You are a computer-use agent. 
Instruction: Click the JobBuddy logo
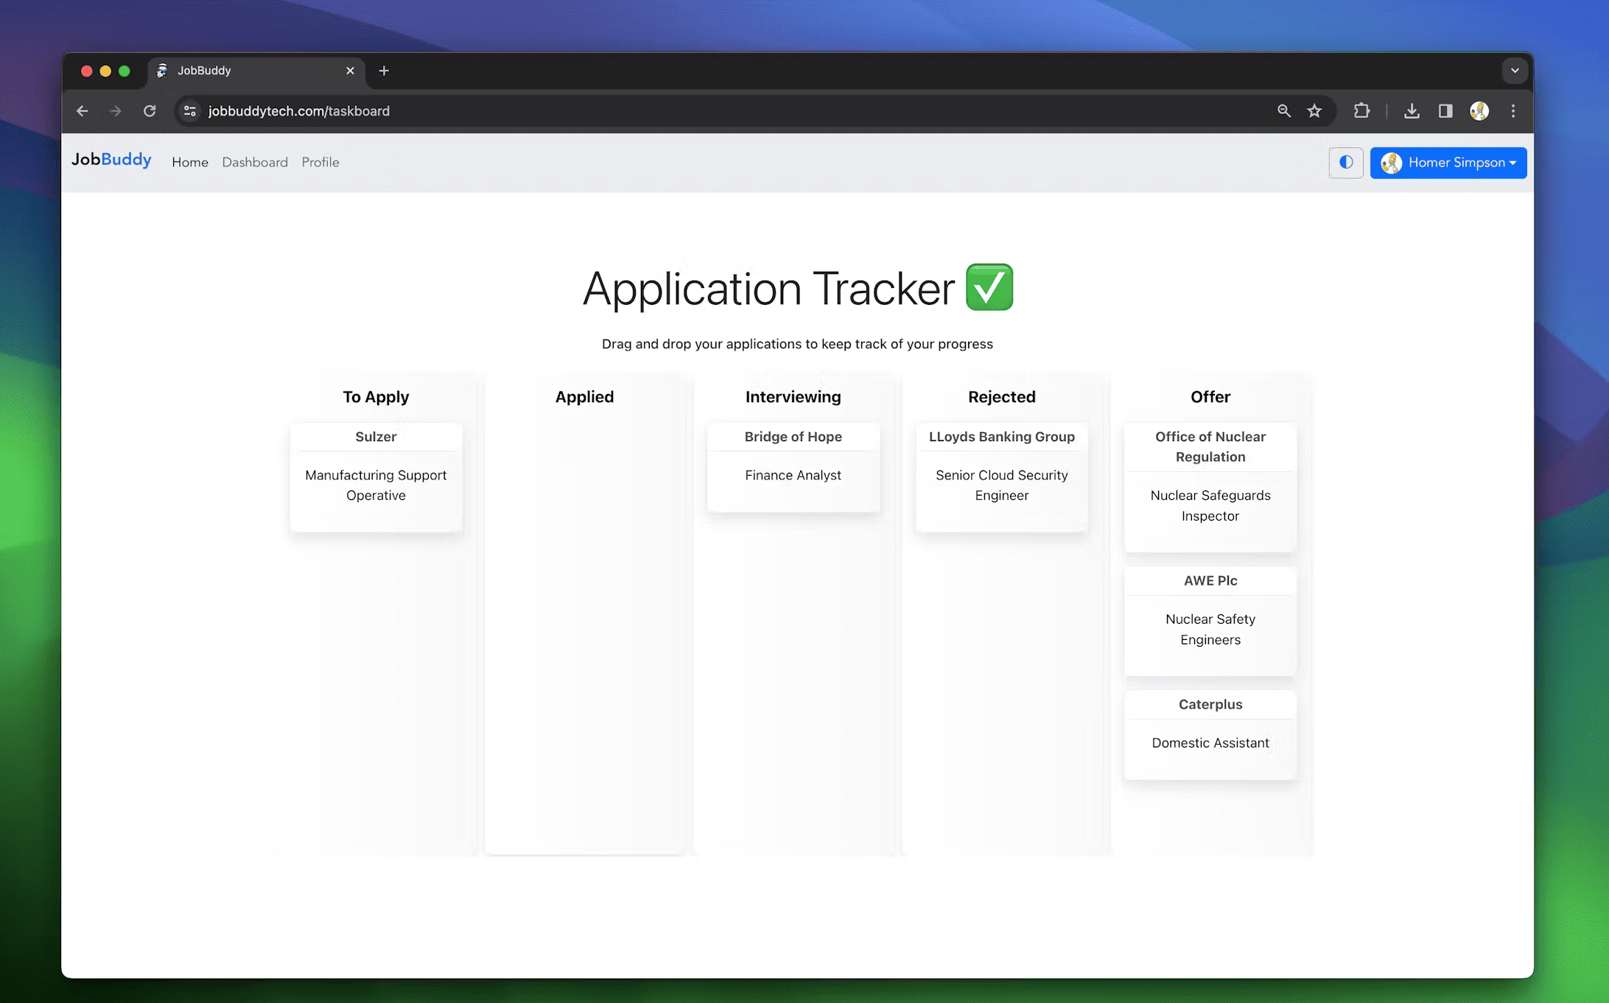coord(111,160)
